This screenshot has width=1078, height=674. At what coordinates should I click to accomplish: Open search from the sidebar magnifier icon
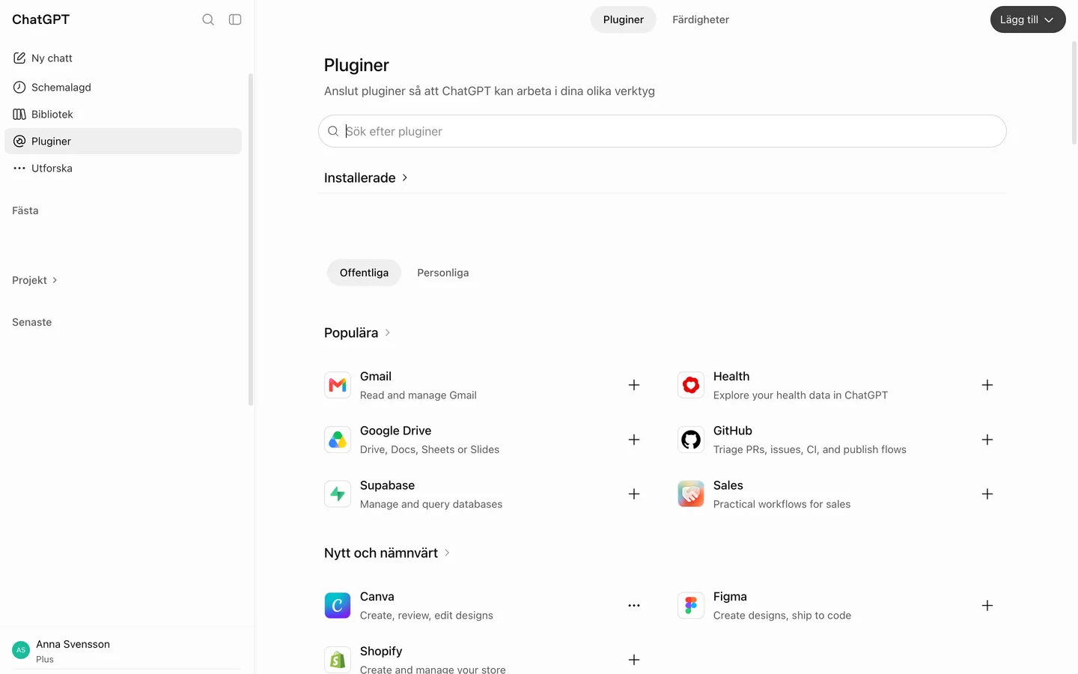[208, 19]
